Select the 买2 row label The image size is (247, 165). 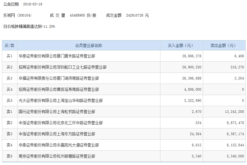click(10, 67)
